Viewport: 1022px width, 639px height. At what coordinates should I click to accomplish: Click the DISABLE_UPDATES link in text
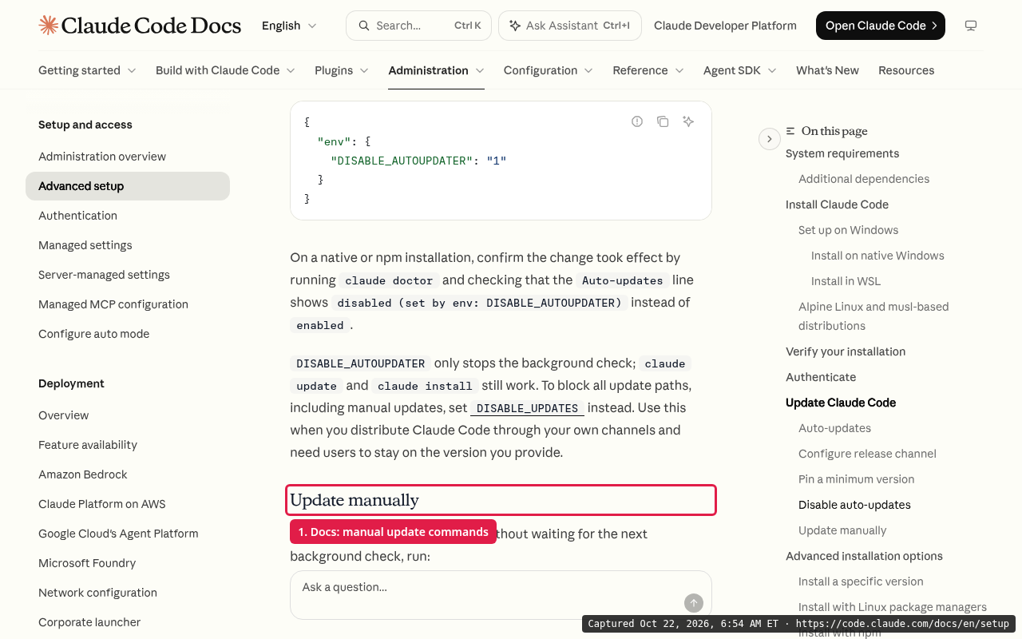click(x=527, y=408)
